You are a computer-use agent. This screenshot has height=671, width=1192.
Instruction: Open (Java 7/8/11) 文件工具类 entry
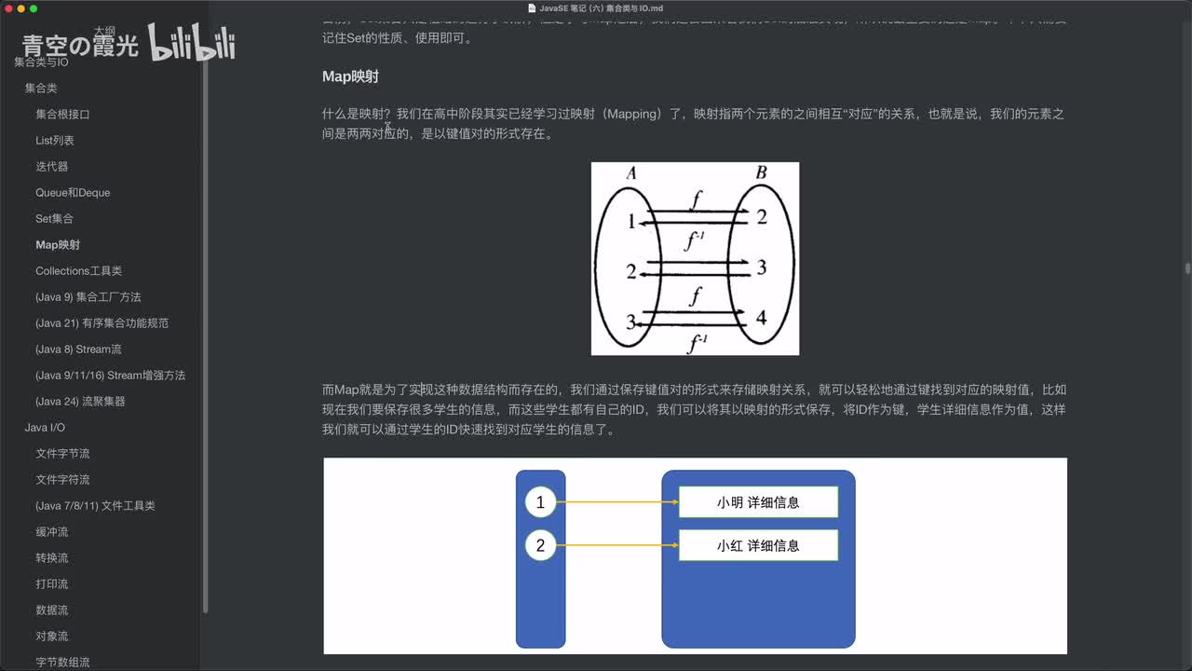point(95,505)
